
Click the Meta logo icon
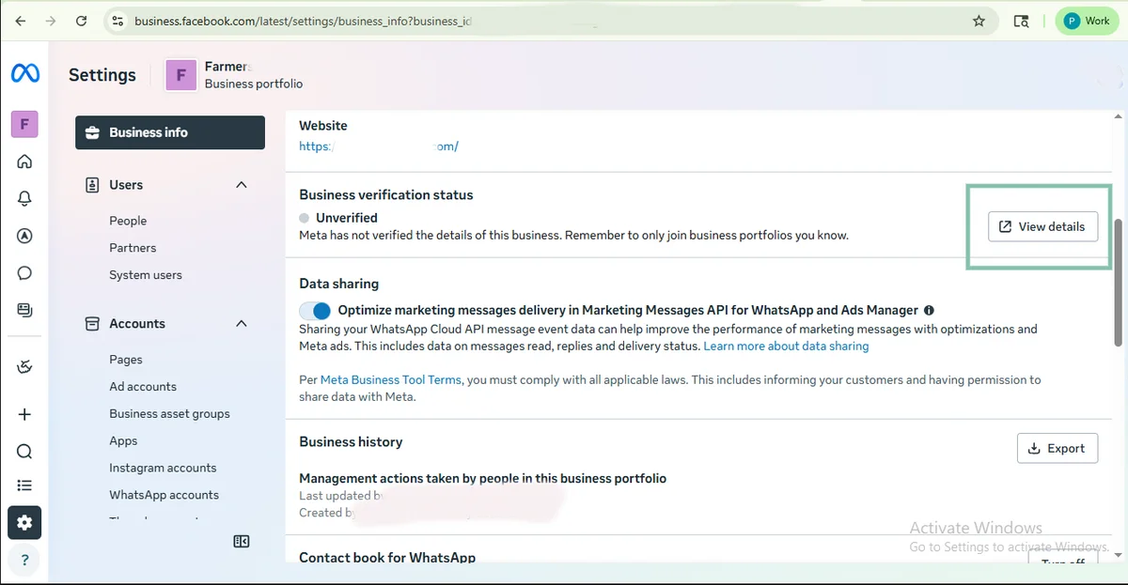click(25, 73)
